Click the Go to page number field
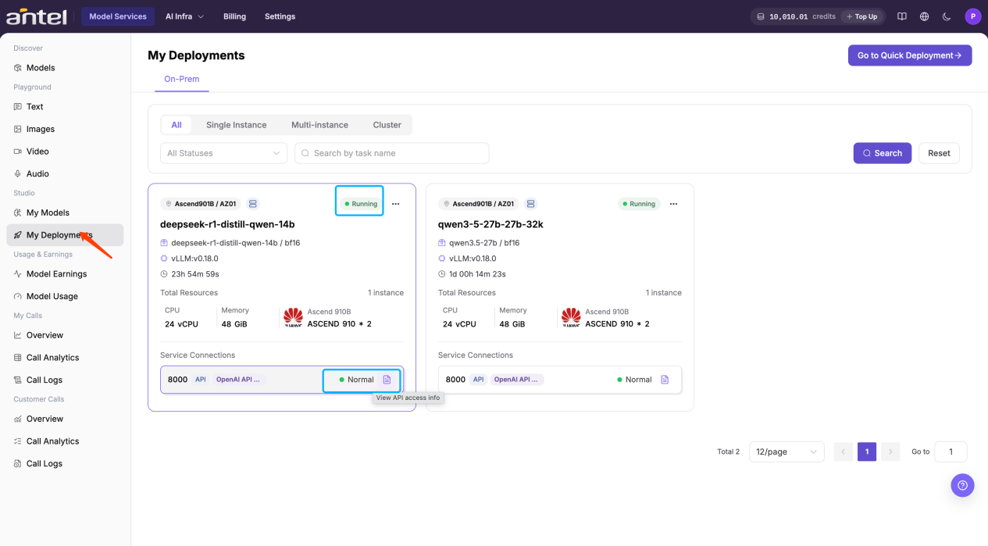Image resolution: width=988 pixels, height=546 pixels. click(x=951, y=451)
